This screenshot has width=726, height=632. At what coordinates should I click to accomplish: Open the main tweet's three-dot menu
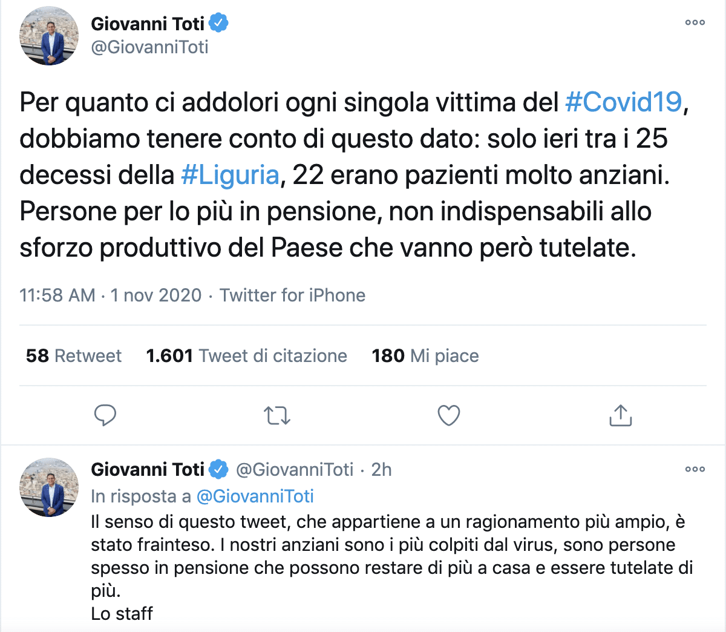click(x=695, y=23)
